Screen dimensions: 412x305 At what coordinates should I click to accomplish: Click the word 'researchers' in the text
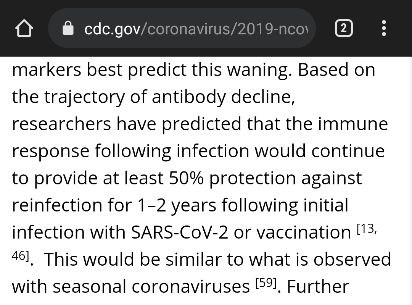(x=61, y=124)
